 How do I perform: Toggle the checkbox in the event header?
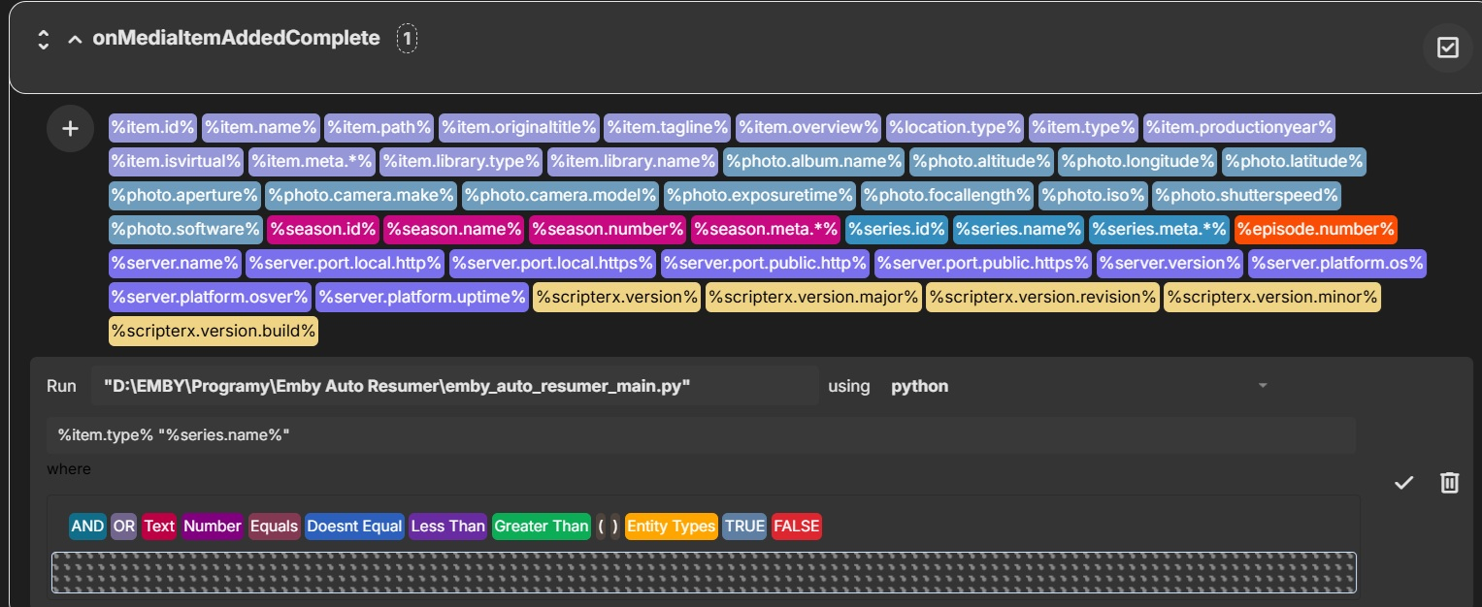(x=1447, y=48)
